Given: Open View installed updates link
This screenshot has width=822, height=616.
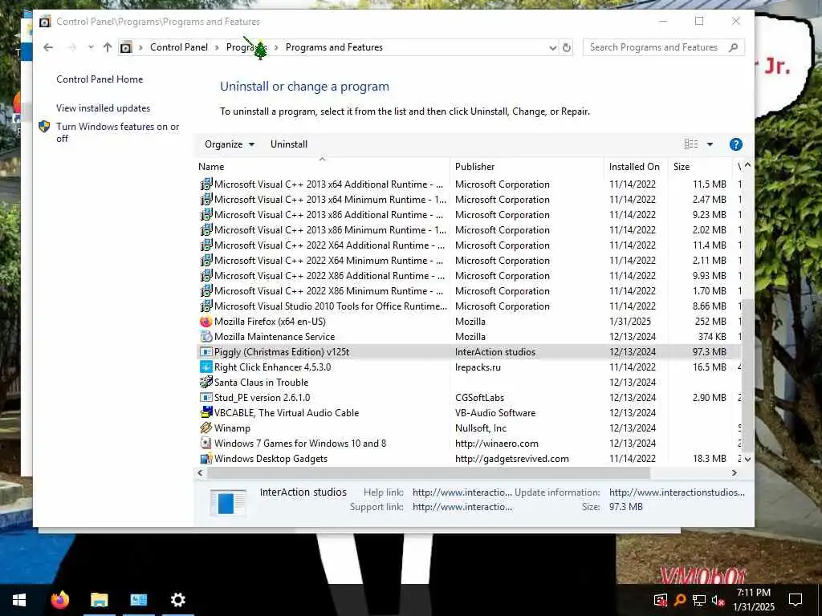Looking at the screenshot, I should [x=104, y=108].
